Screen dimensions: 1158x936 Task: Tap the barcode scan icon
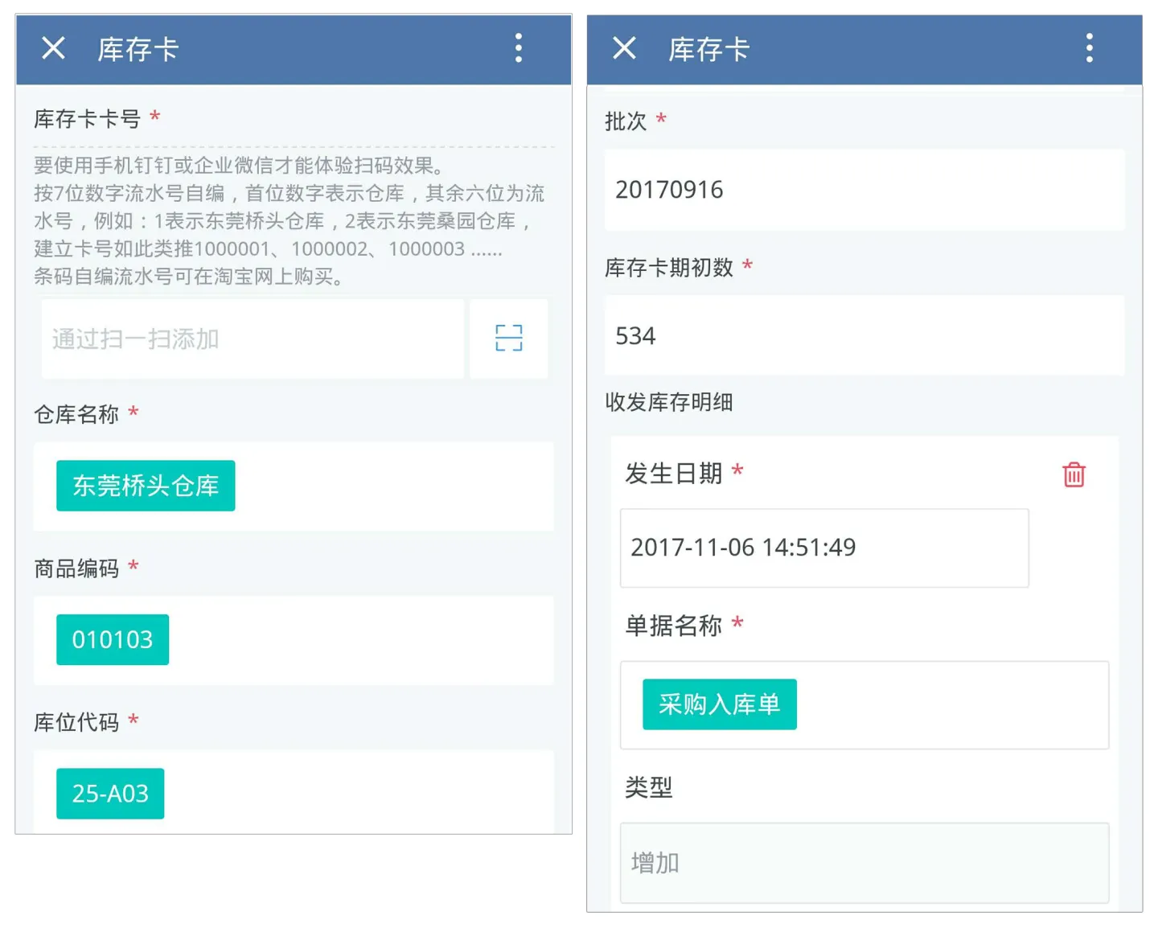tap(508, 339)
